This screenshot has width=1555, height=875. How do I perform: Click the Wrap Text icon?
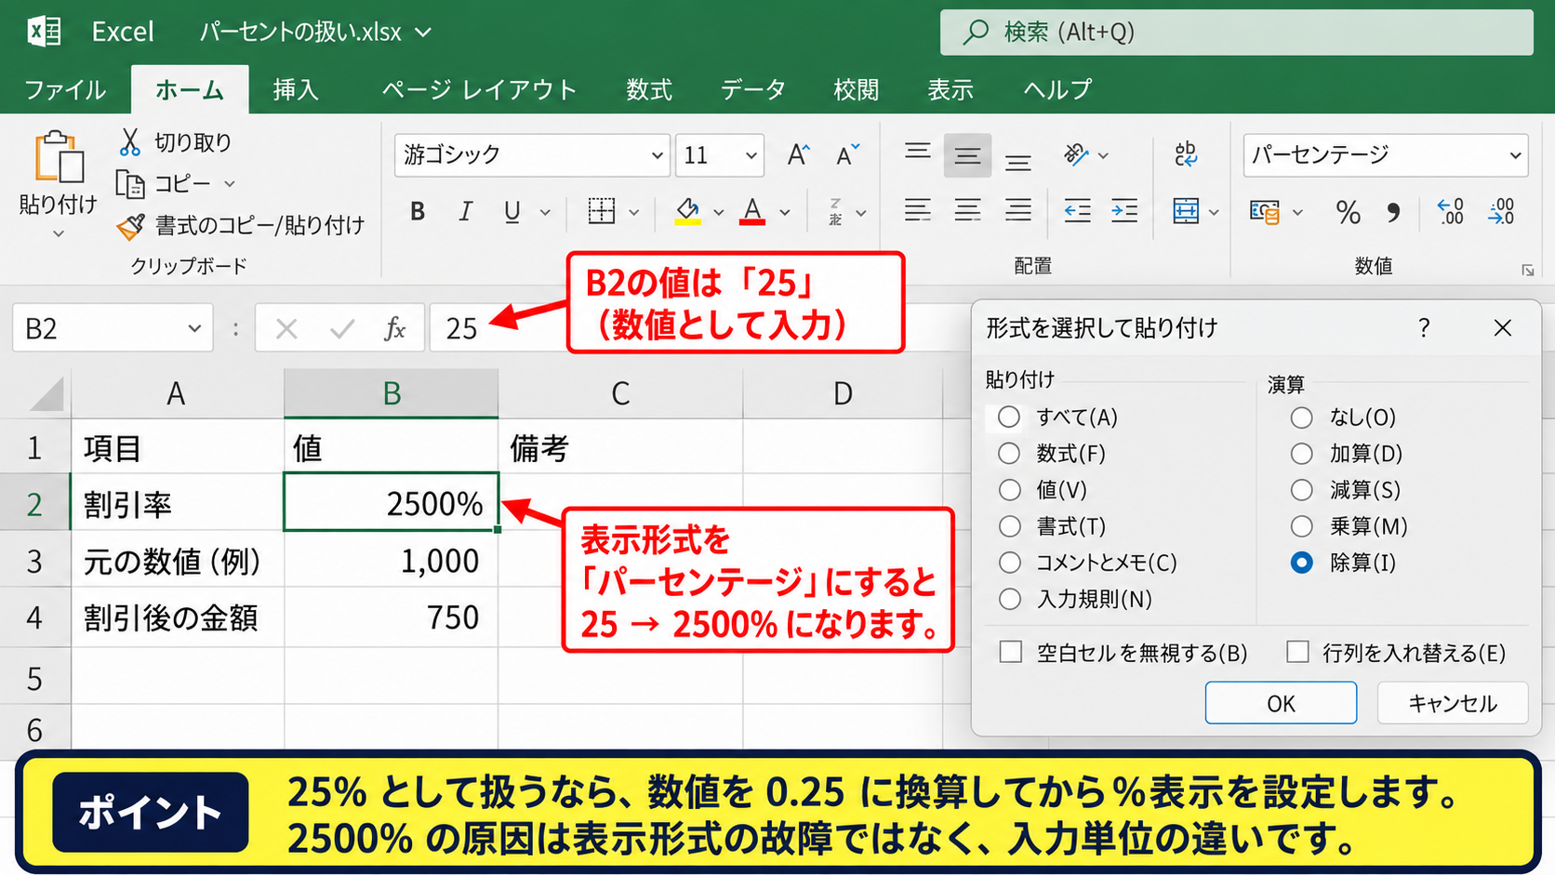[1186, 154]
